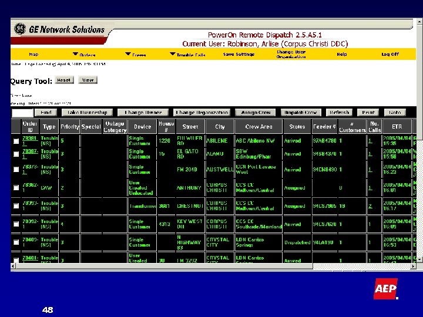The width and height of the screenshot is (423, 317).
Task: Click the Street column header
Action: 190,127
